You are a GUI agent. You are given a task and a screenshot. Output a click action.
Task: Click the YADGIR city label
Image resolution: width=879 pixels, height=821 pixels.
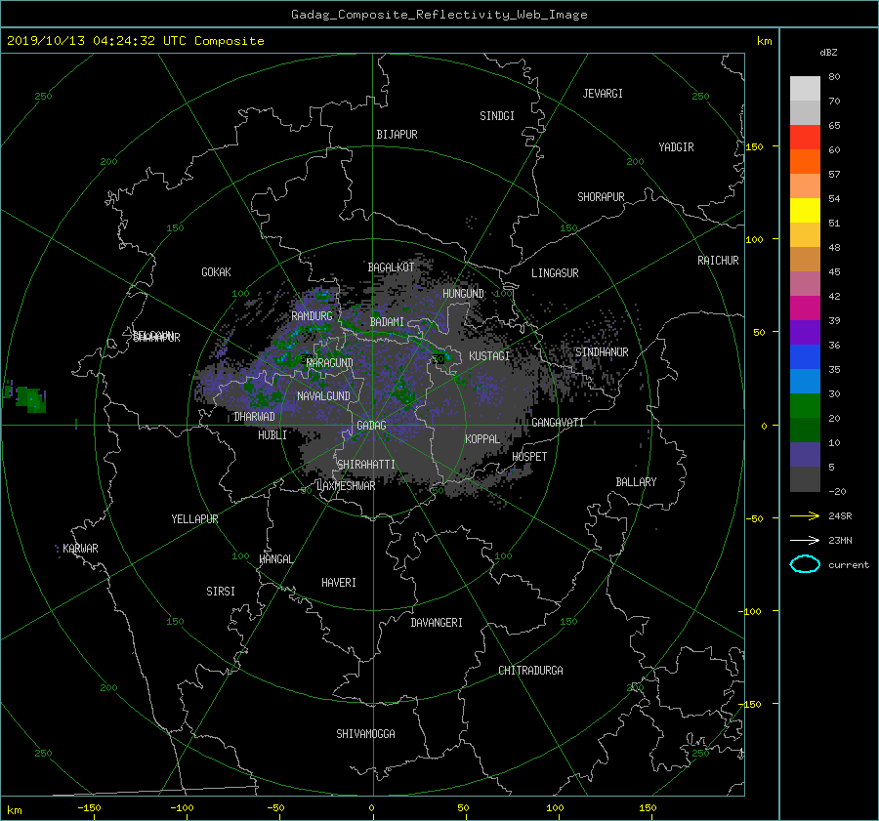point(676,147)
